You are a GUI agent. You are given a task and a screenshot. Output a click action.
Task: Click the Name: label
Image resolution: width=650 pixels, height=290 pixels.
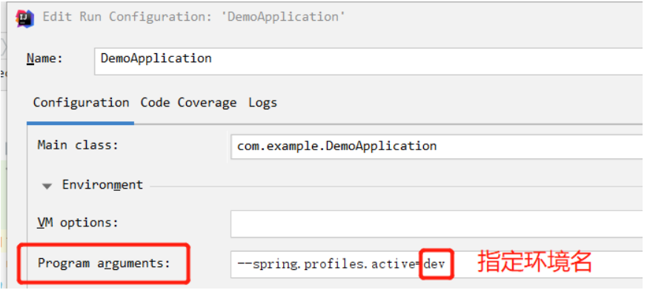[44, 58]
